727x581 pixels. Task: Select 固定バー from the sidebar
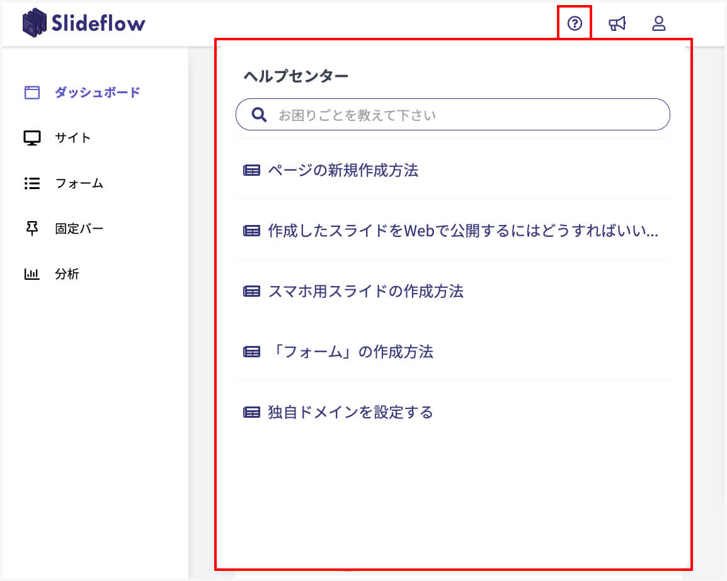point(79,229)
